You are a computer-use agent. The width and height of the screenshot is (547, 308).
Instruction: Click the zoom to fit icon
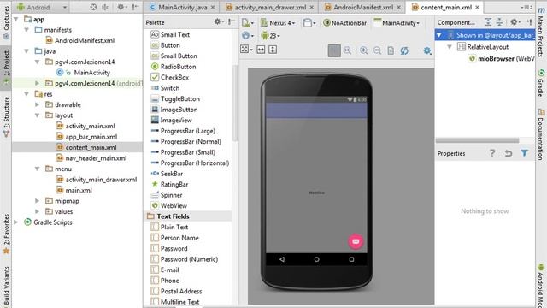click(x=348, y=50)
